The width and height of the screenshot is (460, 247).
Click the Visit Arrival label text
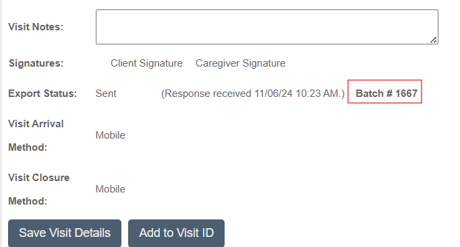(x=36, y=124)
